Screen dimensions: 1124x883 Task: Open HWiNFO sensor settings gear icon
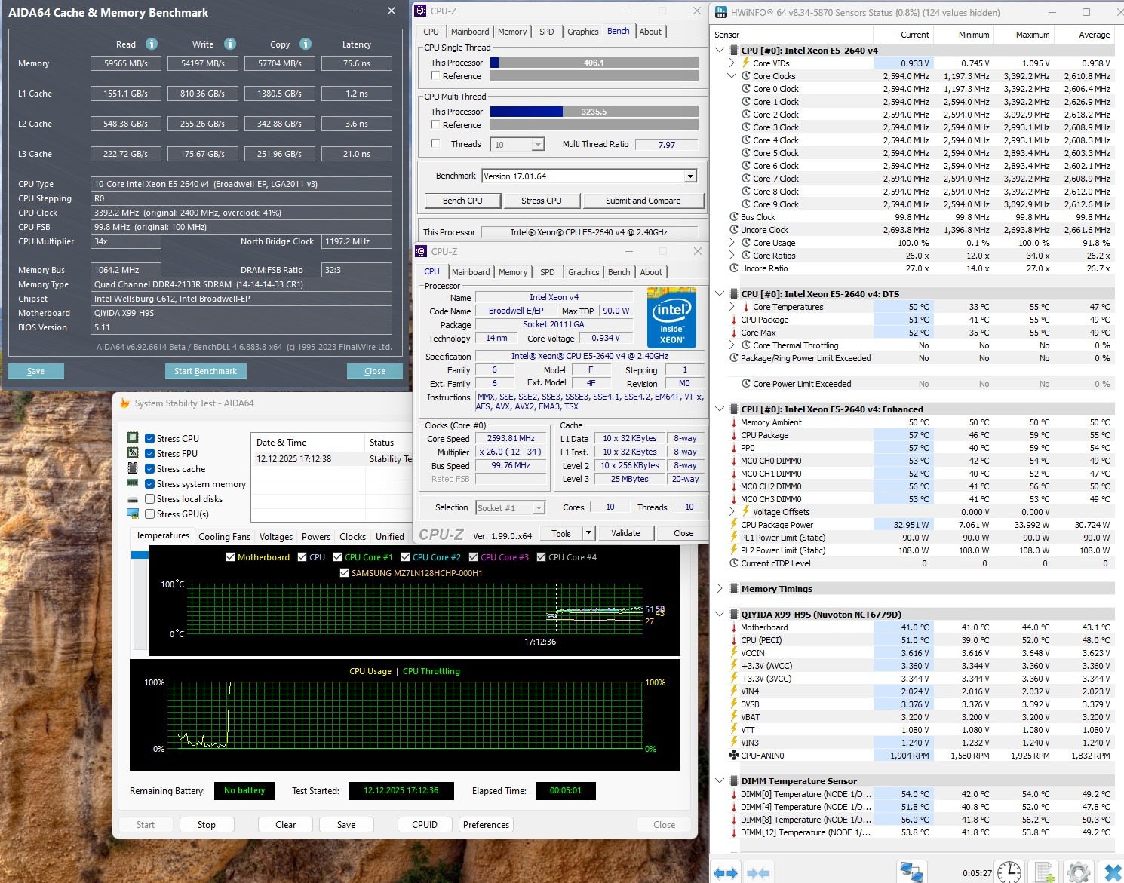click(1079, 872)
